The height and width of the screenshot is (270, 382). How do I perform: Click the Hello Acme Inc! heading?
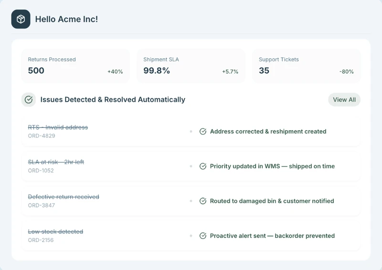66,19
